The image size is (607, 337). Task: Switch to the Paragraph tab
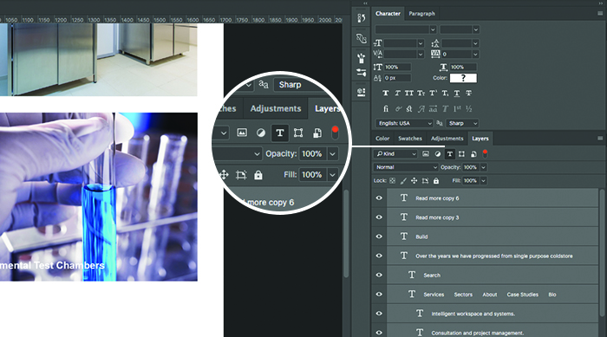pos(421,14)
